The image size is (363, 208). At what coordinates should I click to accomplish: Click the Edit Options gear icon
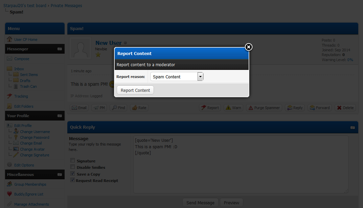tap(9, 164)
